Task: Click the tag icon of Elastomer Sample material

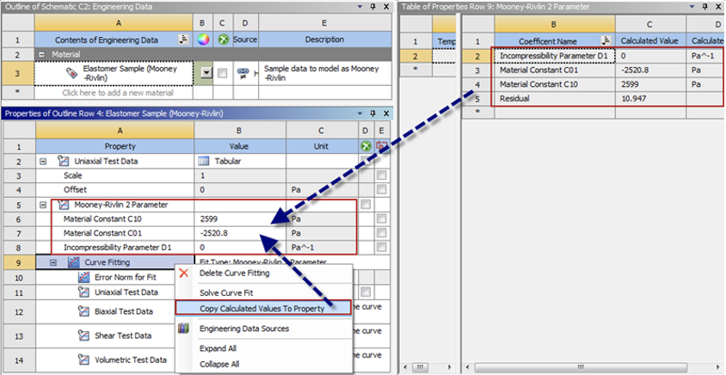Action: (71, 73)
